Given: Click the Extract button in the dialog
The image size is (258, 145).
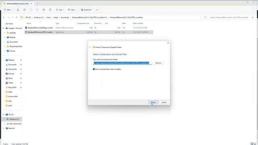Looking at the screenshot, I should (153, 102).
